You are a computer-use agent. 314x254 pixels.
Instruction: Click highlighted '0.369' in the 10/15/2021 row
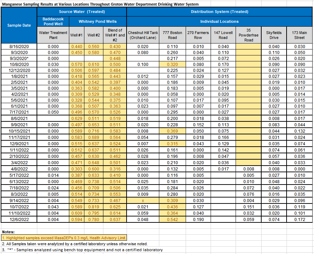(172, 131)
